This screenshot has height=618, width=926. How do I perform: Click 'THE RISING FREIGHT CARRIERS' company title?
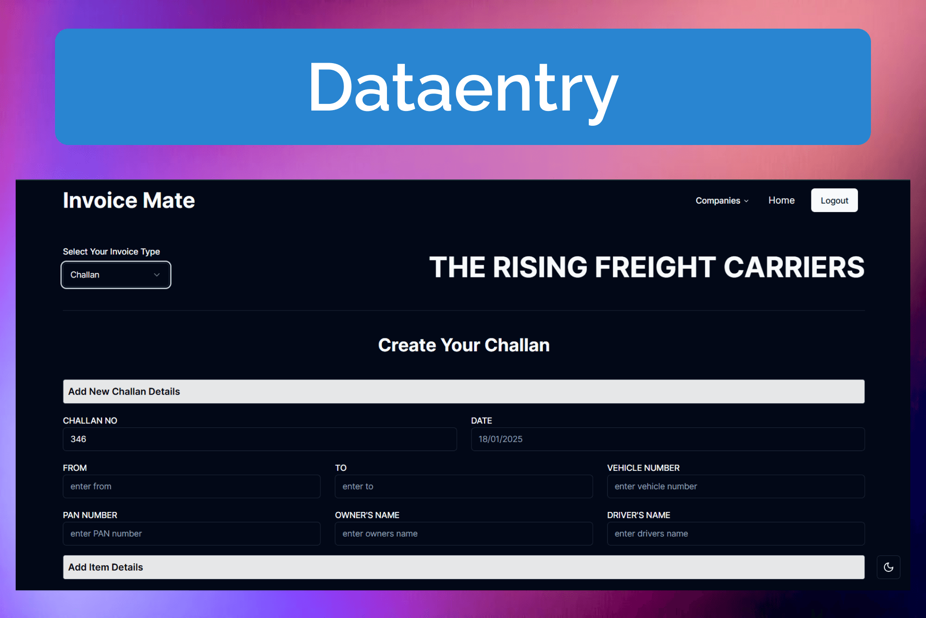pos(647,267)
